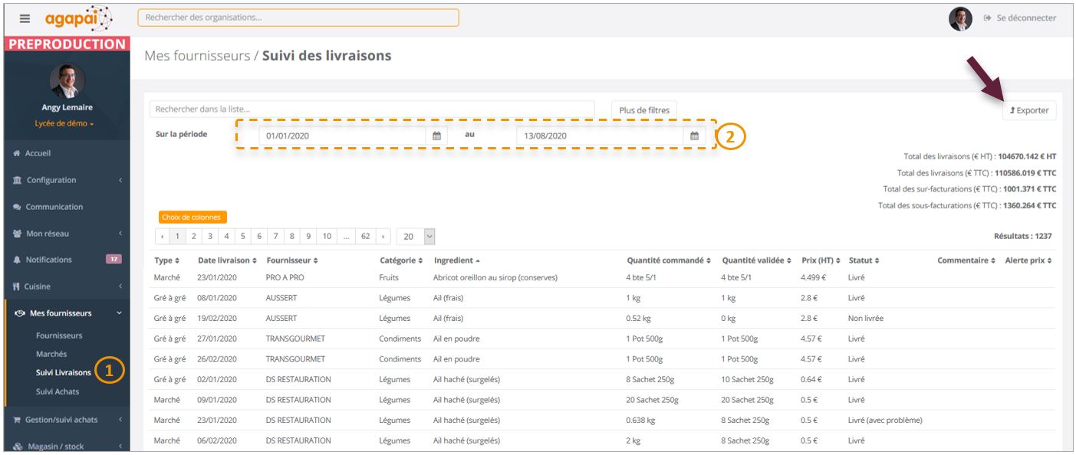Go to page 10
The image size is (1076, 455).
point(327,237)
